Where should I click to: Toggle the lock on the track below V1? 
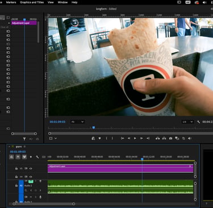(x=16, y=177)
